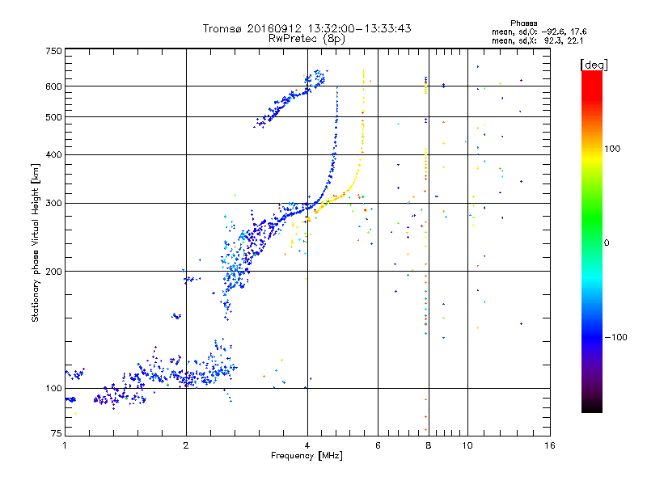Click the 'Phases' header label
647x485 pixels.
pos(523,23)
